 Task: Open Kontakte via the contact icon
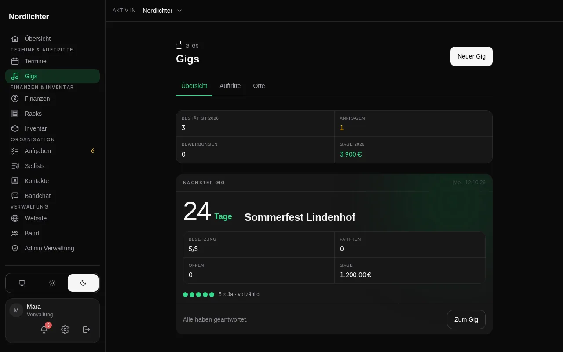click(15, 181)
